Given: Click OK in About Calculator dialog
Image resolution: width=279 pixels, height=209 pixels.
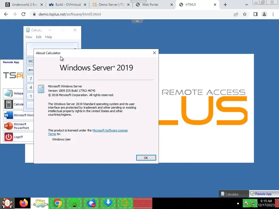Looking at the screenshot, I should [x=146, y=158].
